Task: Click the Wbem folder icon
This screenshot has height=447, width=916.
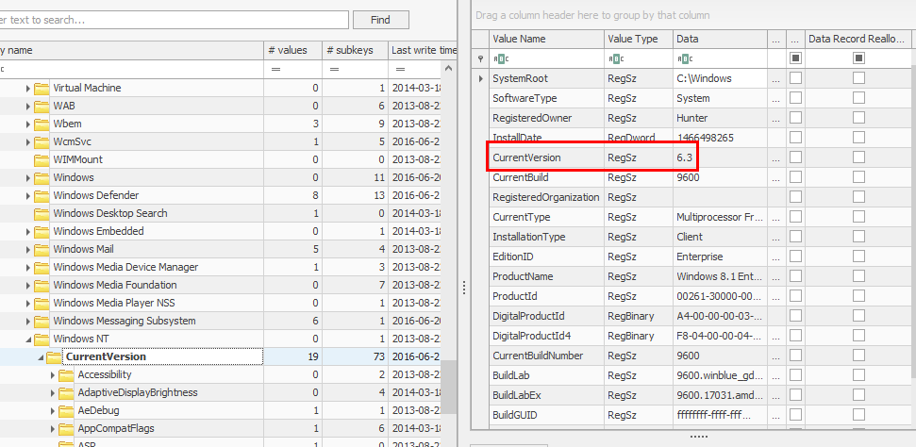Action: pyautogui.click(x=42, y=124)
